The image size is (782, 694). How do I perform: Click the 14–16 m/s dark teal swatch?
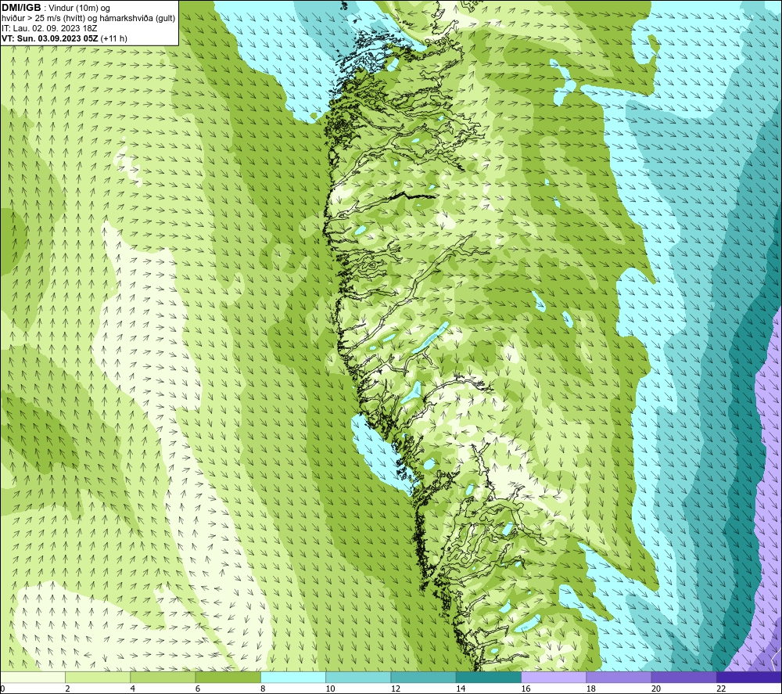(x=488, y=677)
